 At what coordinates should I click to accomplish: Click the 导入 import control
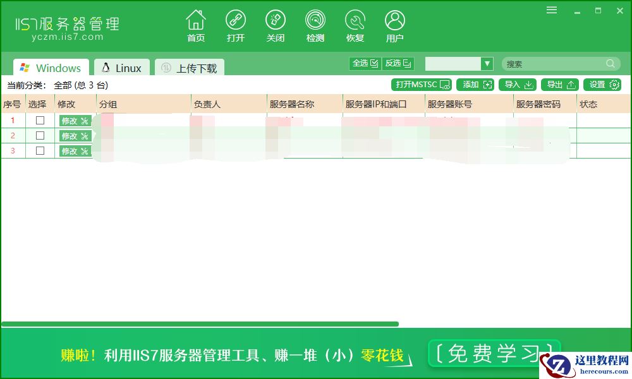pos(518,84)
